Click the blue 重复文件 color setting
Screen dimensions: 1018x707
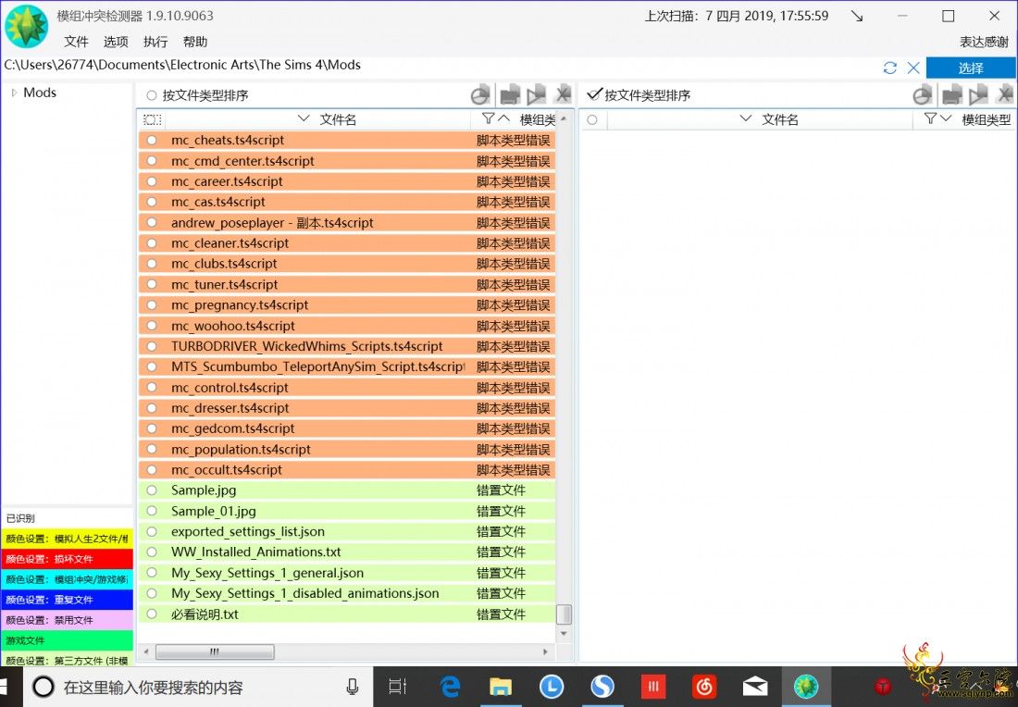(x=67, y=600)
